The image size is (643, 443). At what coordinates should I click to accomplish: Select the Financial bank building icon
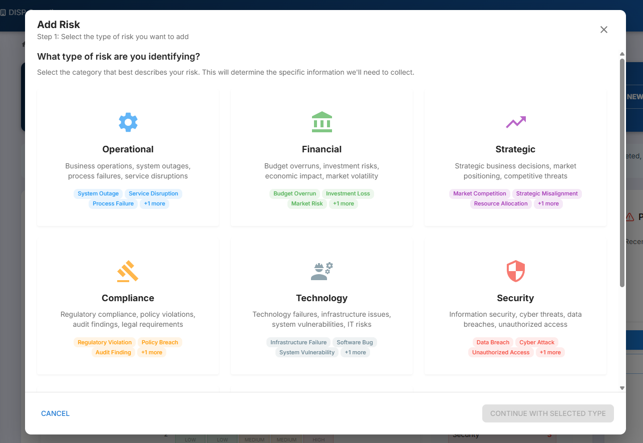pos(321,122)
